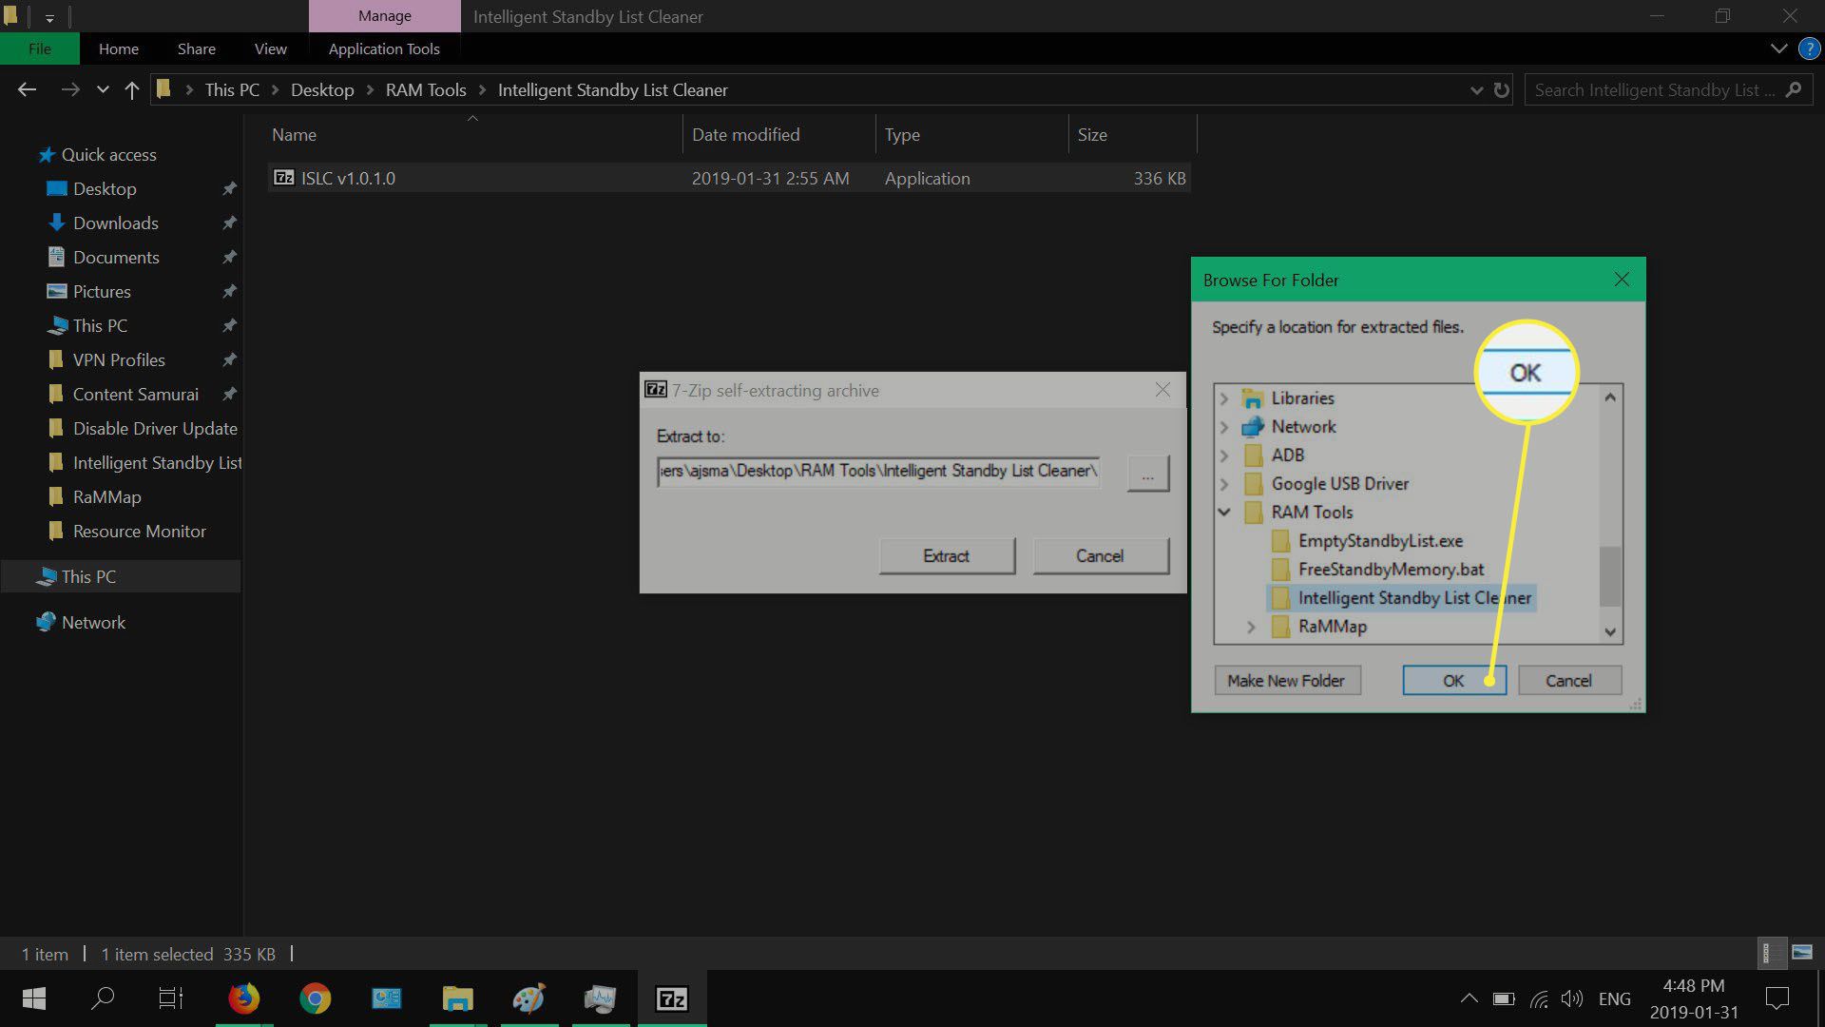The height and width of the screenshot is (1027, 1825).
Task: Sort by Type column header
Action: tap(971, 135)
